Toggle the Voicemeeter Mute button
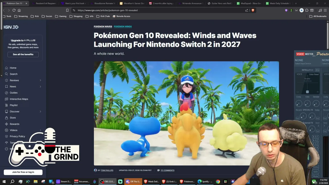 [x=315, y=176]
